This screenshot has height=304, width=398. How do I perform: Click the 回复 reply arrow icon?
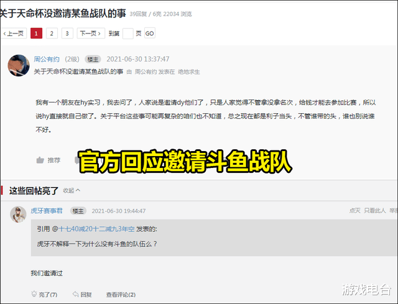pyautogui.click(x=75, y=294)
